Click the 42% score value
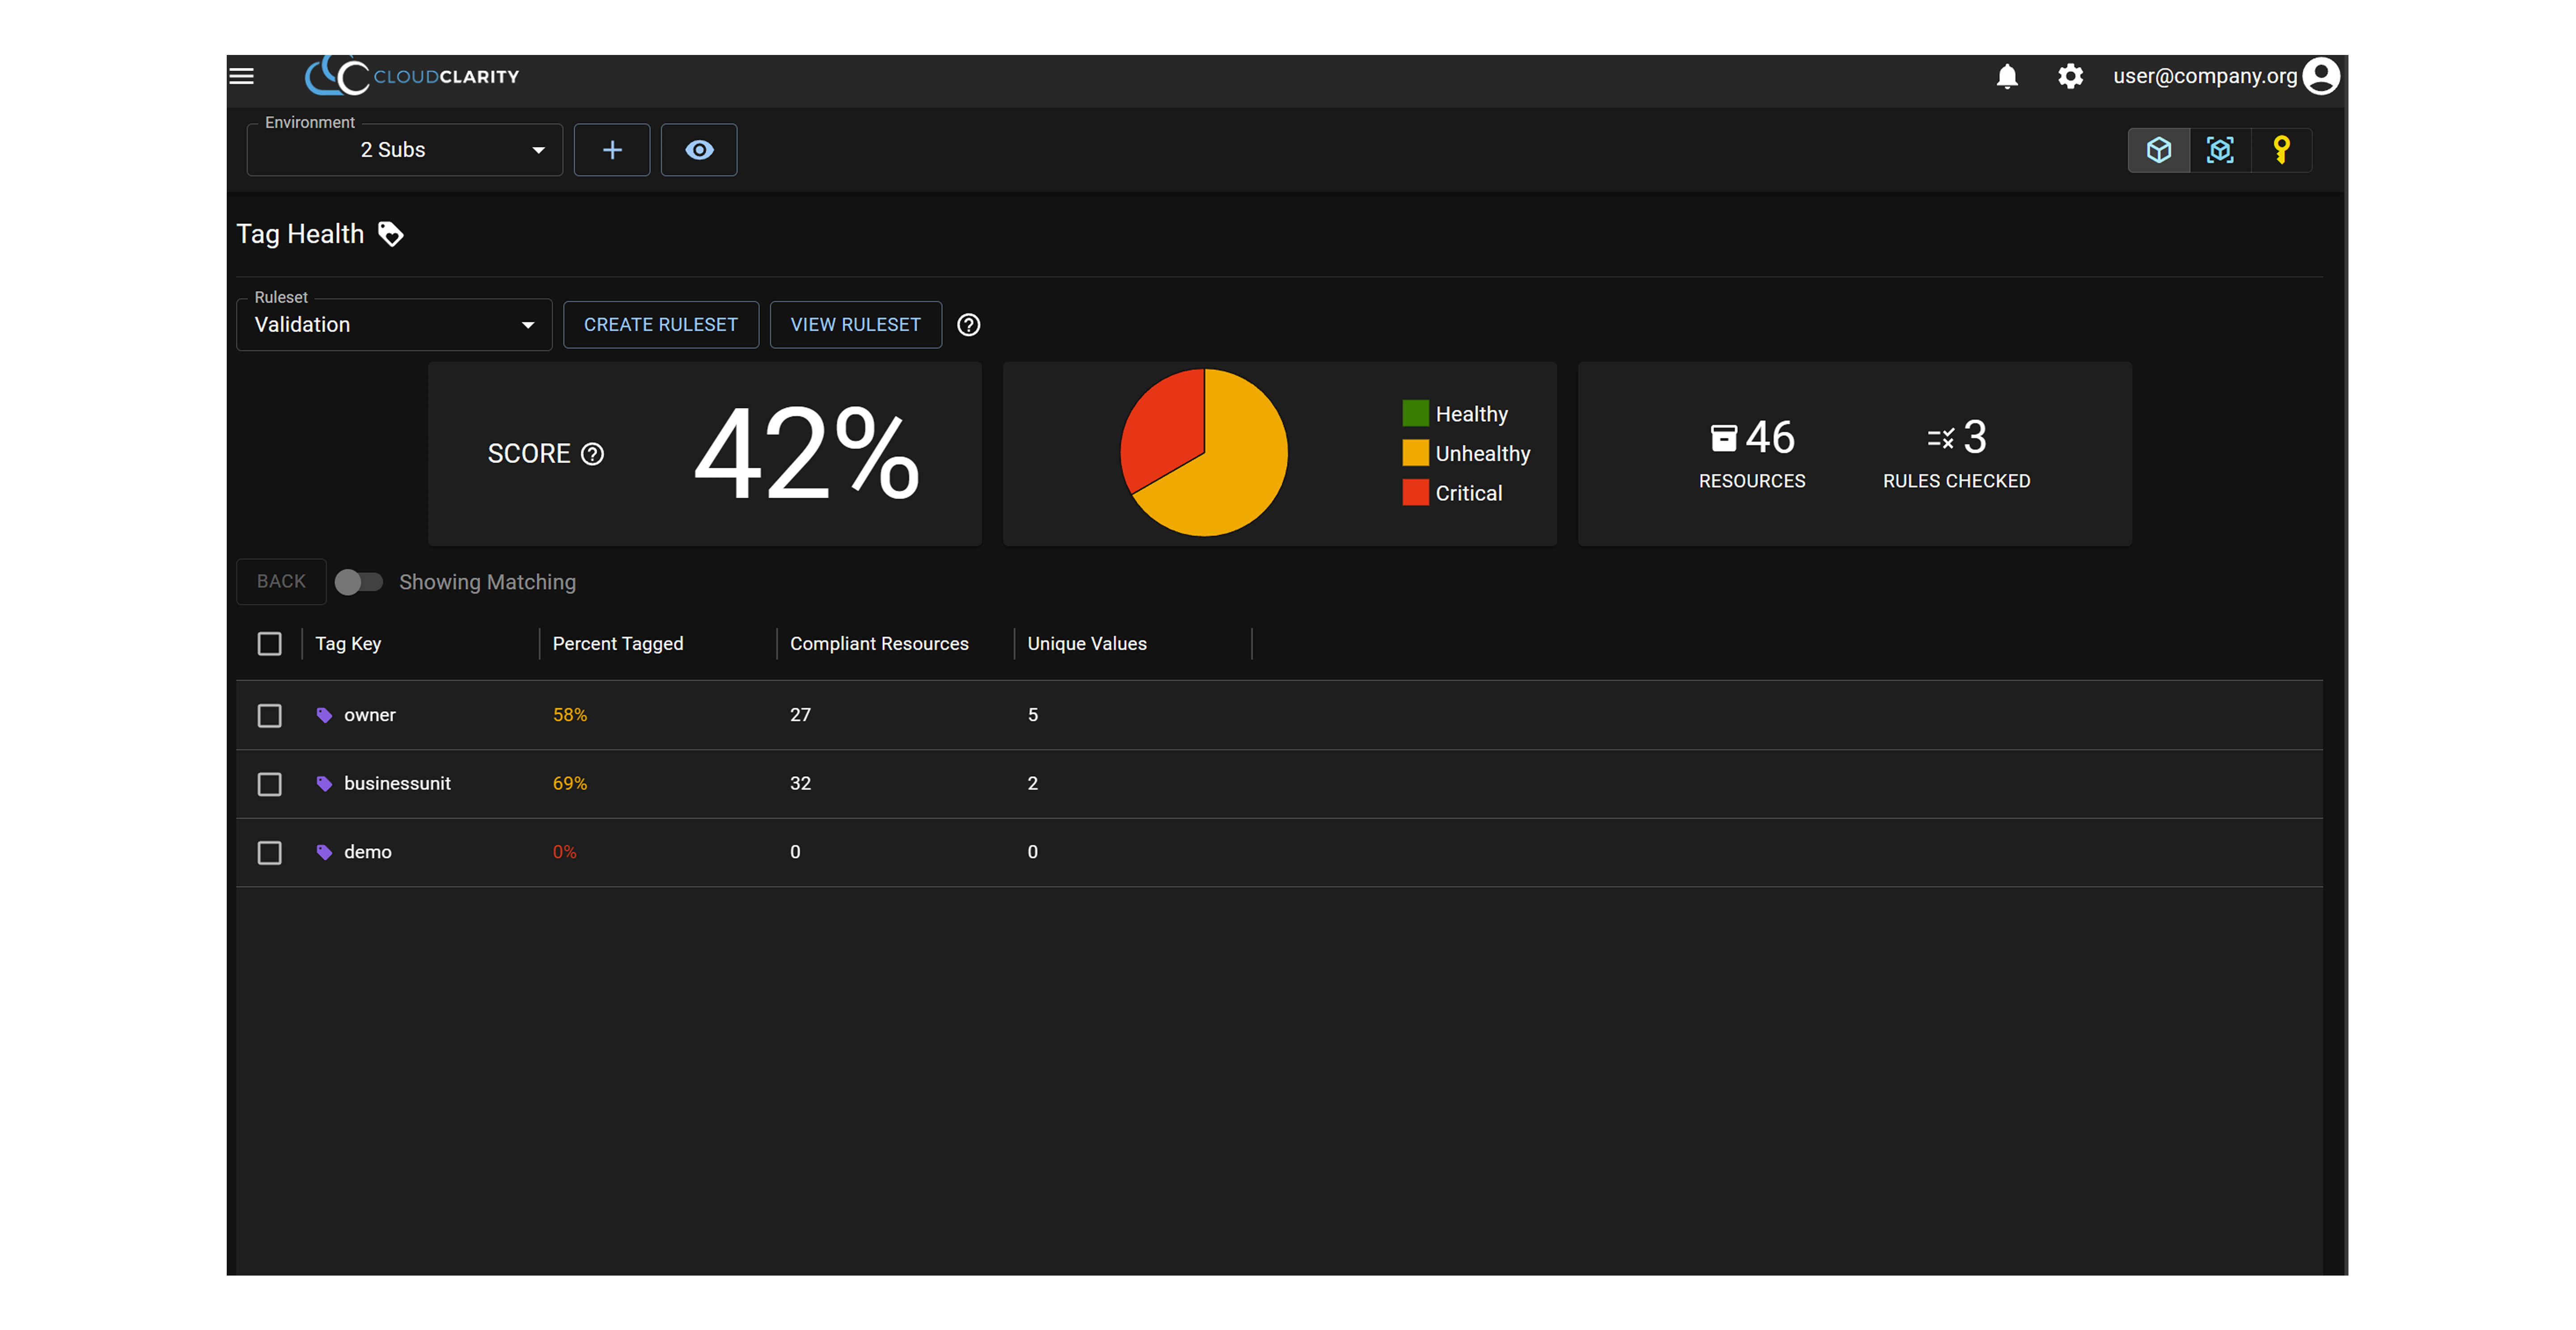2576x1330 pixels. (x=806, y=454)
